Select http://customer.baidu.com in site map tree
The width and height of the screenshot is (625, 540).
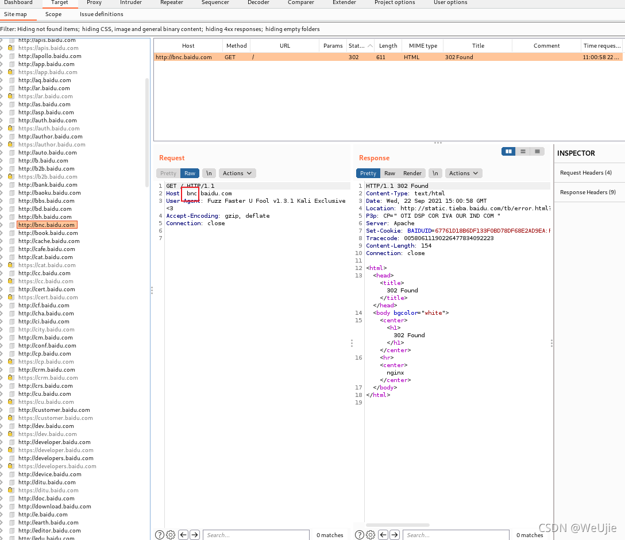[x=54, y=410]
